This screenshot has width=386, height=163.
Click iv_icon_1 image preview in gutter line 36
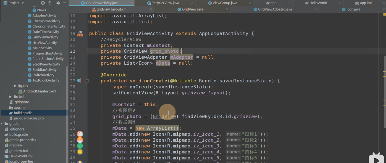point(80,134)
